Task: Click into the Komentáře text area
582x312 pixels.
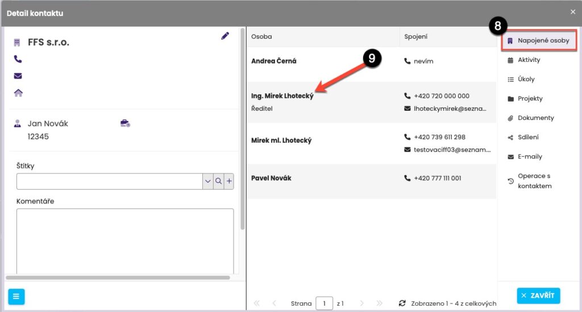Action: (125, 241)
